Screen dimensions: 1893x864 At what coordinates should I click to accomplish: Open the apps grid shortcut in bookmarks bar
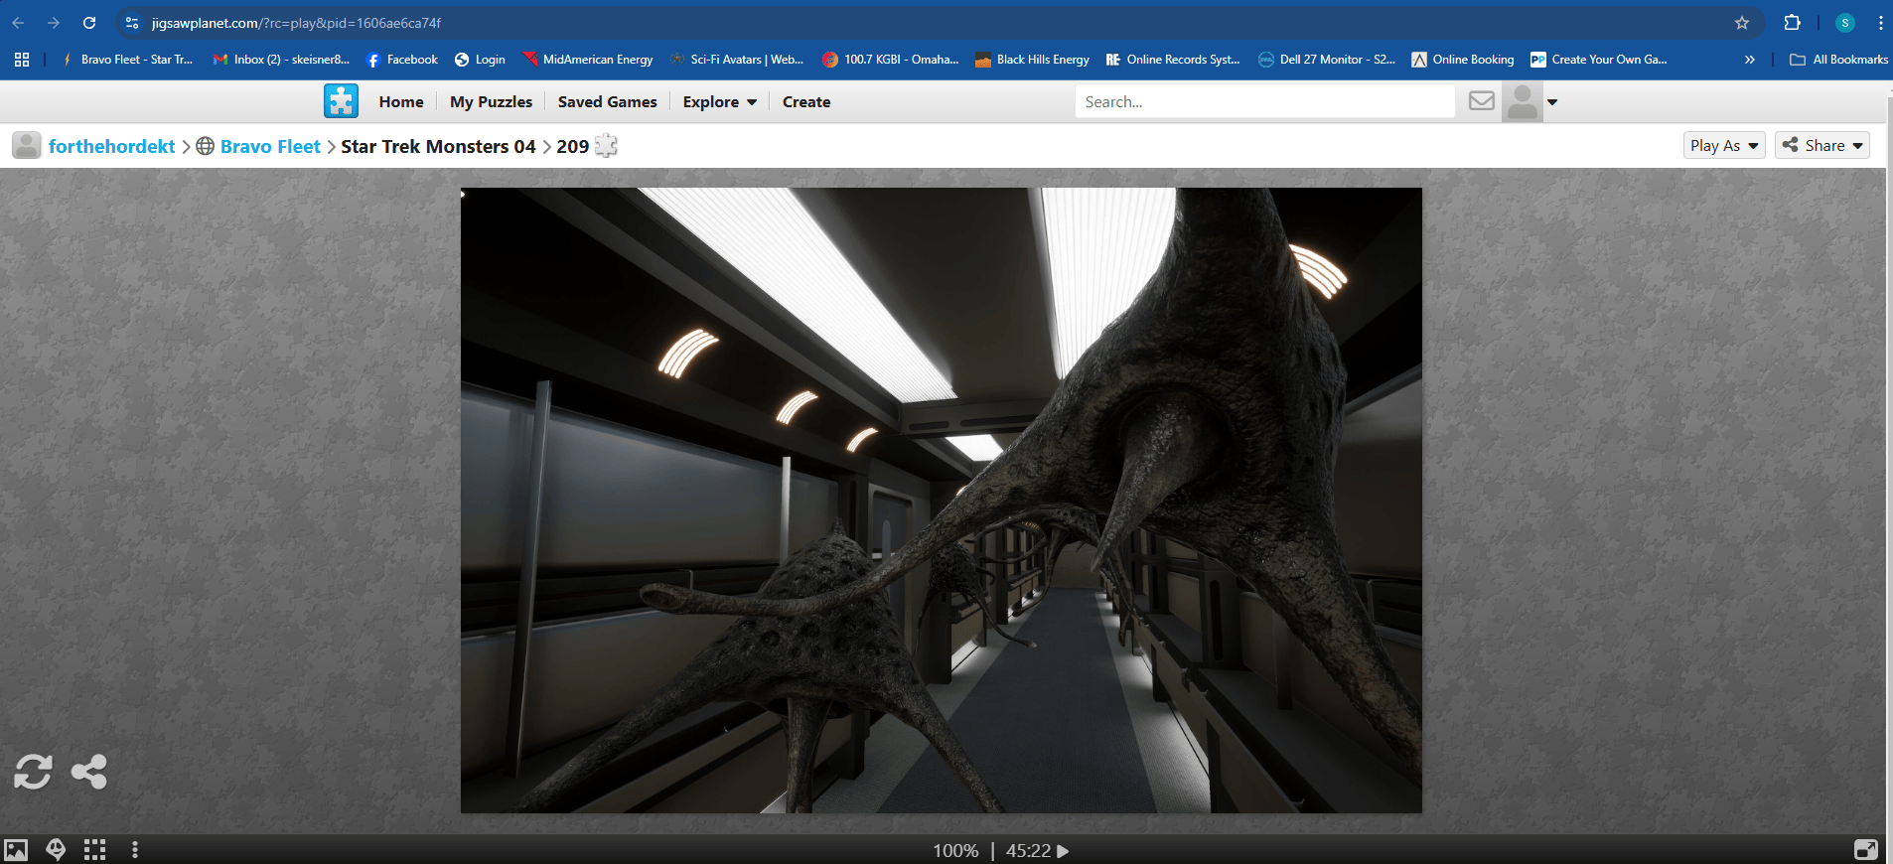coord(22,60)
